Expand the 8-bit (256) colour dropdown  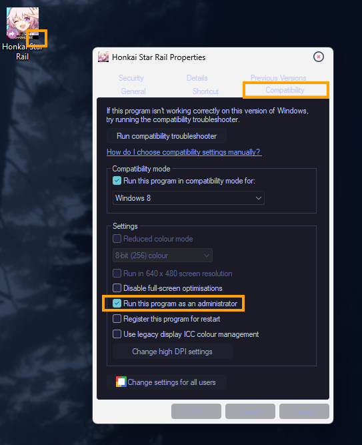coord(162,256)
